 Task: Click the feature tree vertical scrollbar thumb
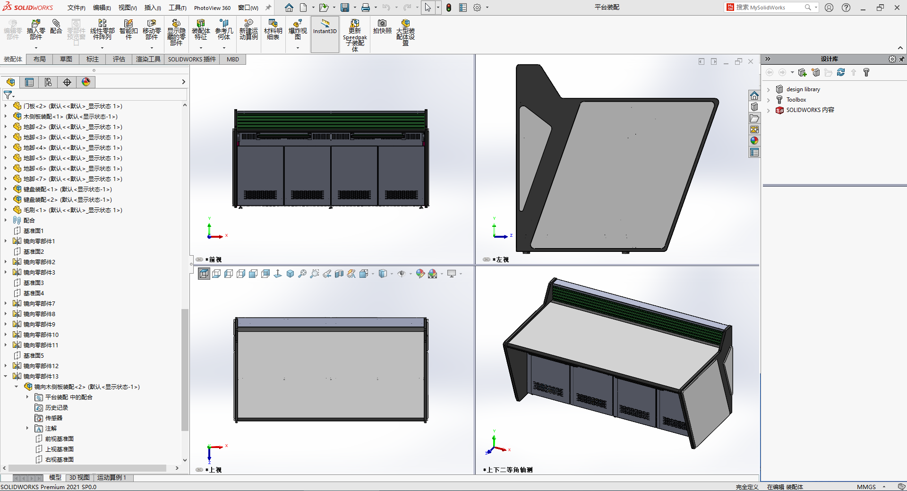click(185, 370)
